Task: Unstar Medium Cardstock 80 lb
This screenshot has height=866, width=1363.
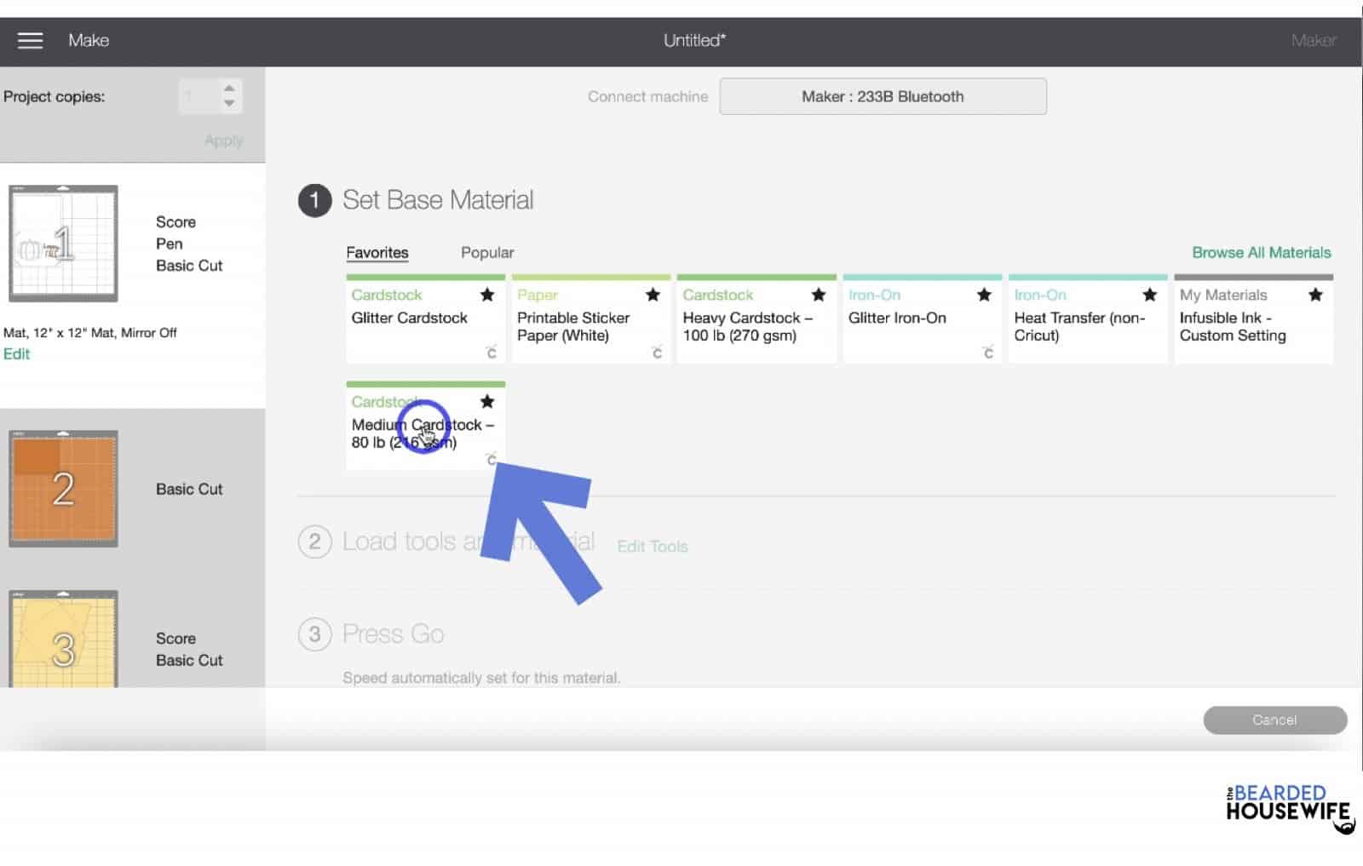Action: (x=487, y=401)
